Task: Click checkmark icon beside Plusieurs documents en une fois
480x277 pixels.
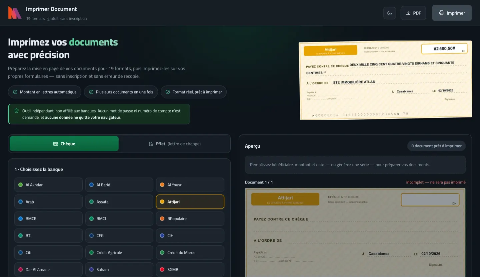Action: coord(91,92)
